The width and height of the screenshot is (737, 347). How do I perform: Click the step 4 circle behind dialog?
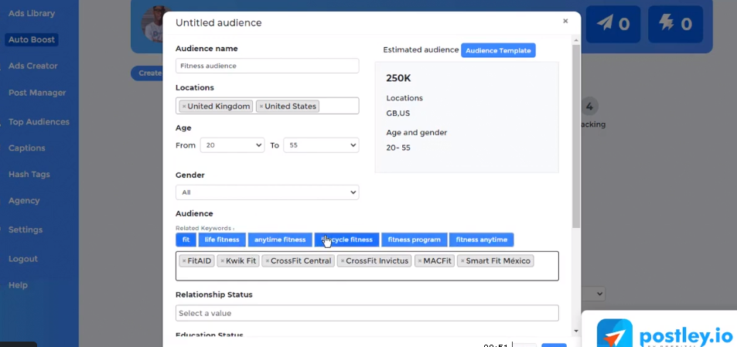tap(589, 107)
